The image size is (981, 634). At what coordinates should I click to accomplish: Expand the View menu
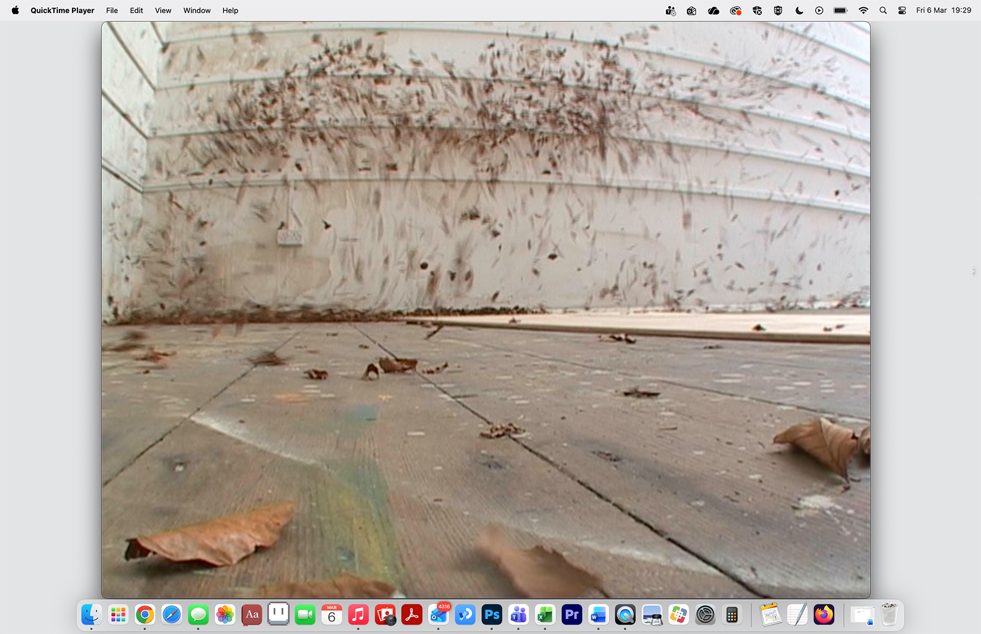[x=163, y=10]
